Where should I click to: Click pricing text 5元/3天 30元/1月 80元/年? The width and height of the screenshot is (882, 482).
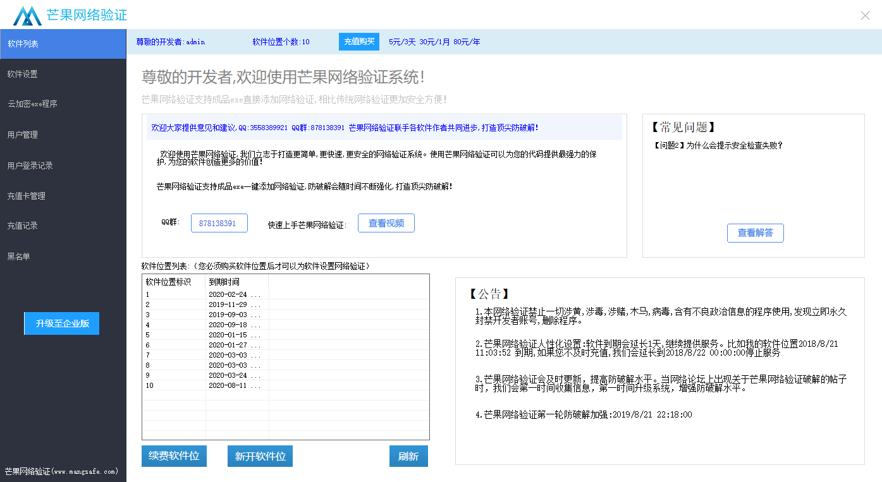(x=434, y=42)
